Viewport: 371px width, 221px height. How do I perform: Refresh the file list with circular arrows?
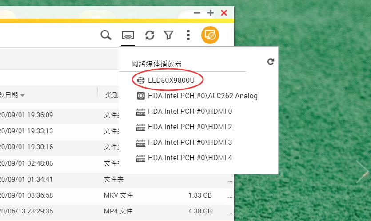coord(150,35)
